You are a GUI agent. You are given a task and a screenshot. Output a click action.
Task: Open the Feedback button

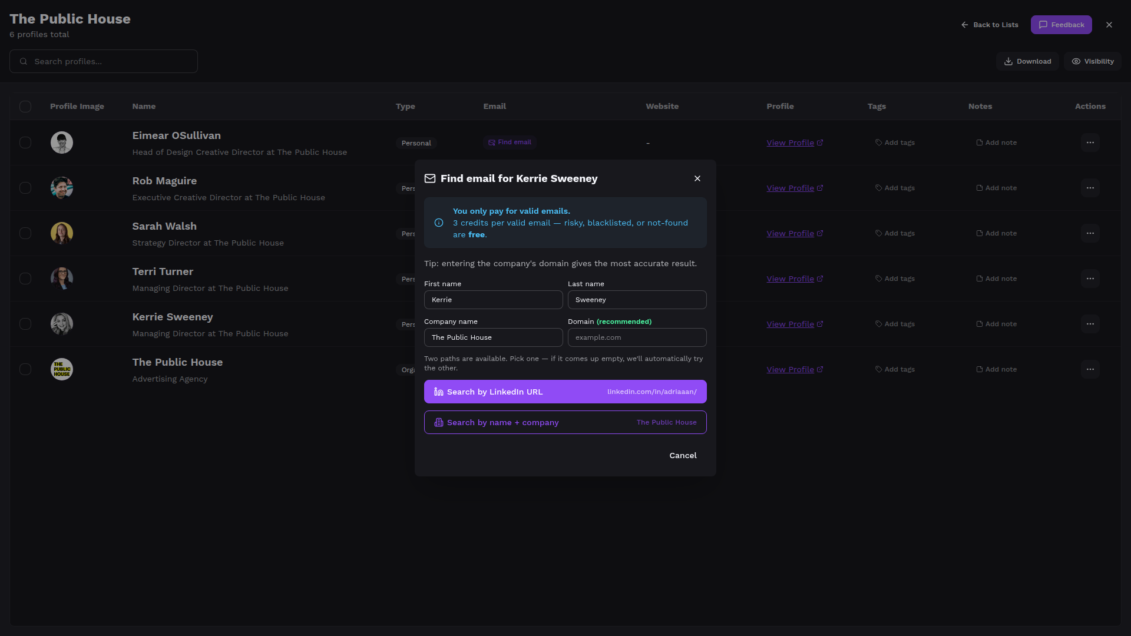(x=1061, y=25)
